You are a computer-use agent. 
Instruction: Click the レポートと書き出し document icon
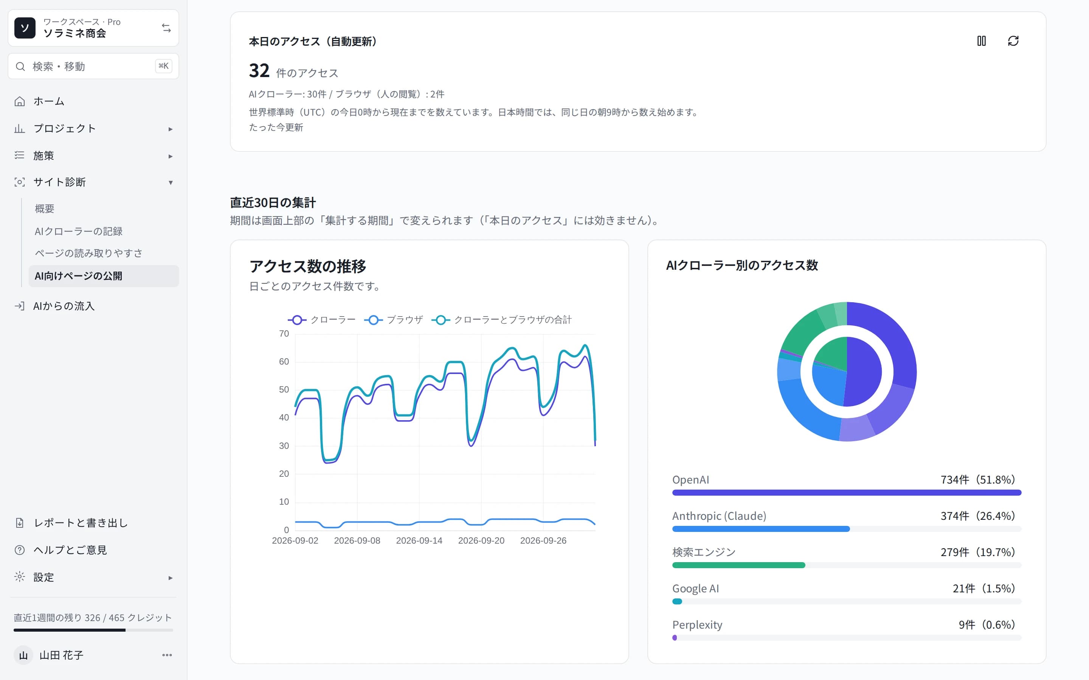click(19, 522)
